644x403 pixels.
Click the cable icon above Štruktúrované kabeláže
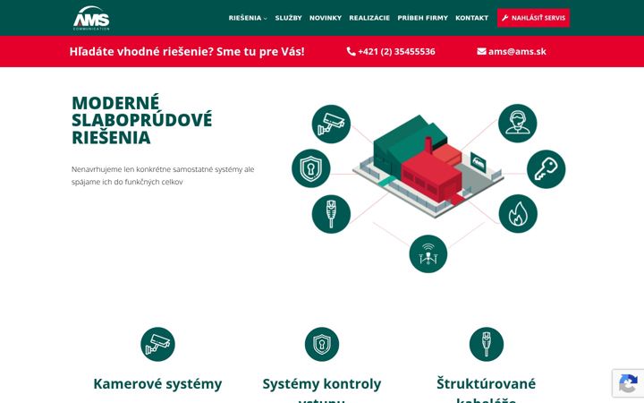coord(487,344)
